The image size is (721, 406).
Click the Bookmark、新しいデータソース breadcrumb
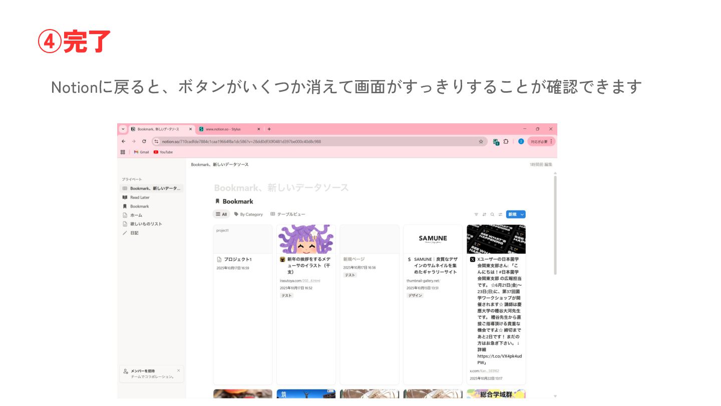[x=220, y=164]
